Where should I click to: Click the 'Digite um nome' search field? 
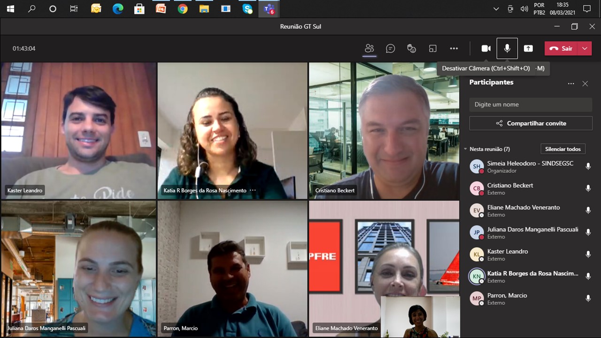point(531,104)
